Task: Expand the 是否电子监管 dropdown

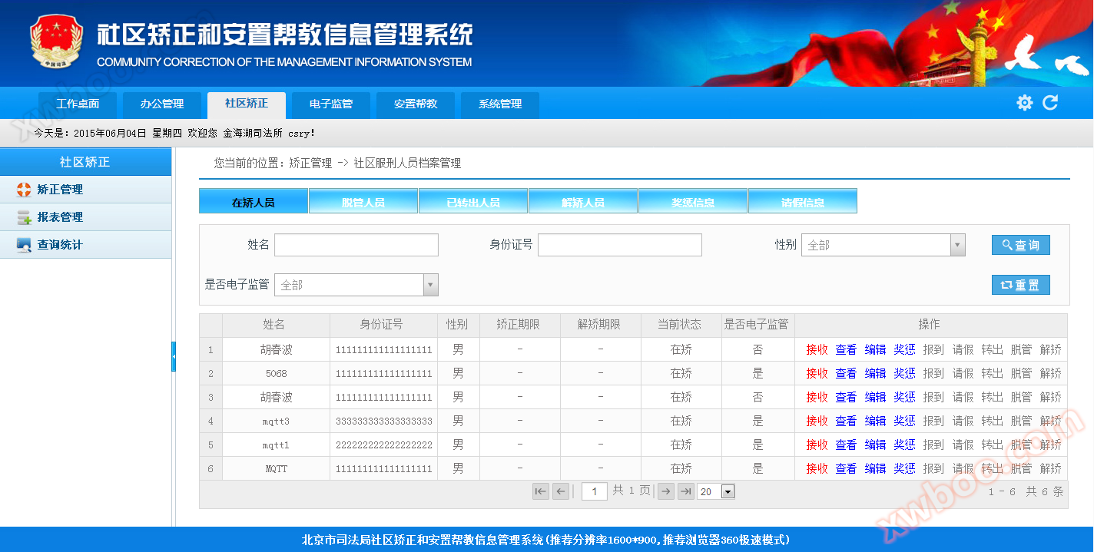Action: 431,285
